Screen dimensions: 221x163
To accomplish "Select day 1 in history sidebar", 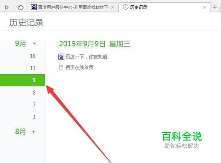I will 34,117.
